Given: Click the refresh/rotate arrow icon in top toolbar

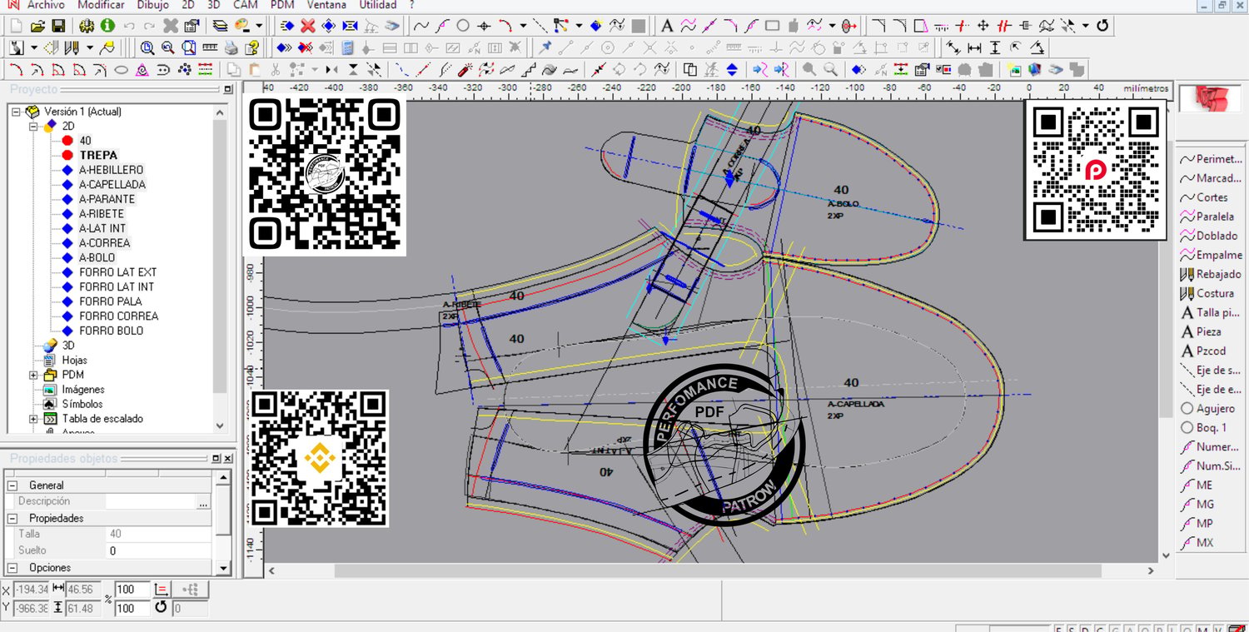Looking at the screenshot, I should [x=1102, y=26].
